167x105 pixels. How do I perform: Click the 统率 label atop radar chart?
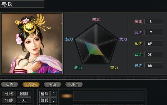[x=96, y=20]
